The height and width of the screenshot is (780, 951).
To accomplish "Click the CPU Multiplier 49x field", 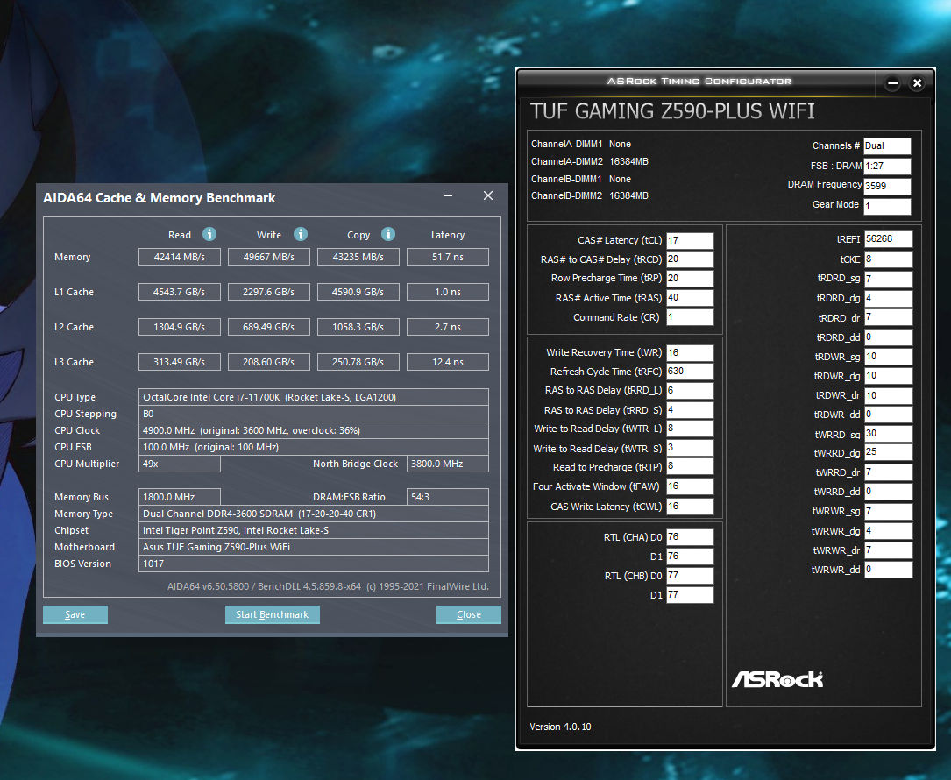I will point(180,464).
